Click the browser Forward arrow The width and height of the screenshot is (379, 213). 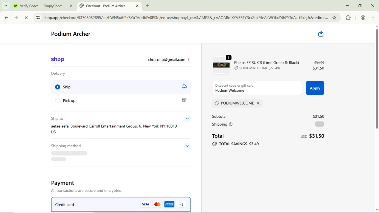click(16, 18)
